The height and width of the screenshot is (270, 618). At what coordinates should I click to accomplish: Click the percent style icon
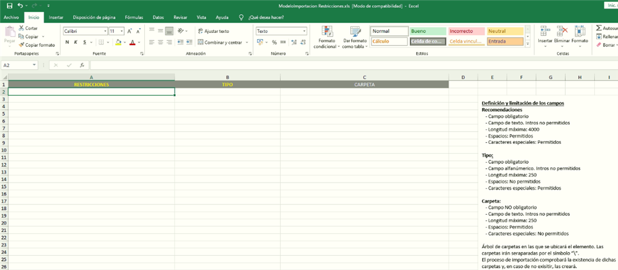click(x=274, y=42)
